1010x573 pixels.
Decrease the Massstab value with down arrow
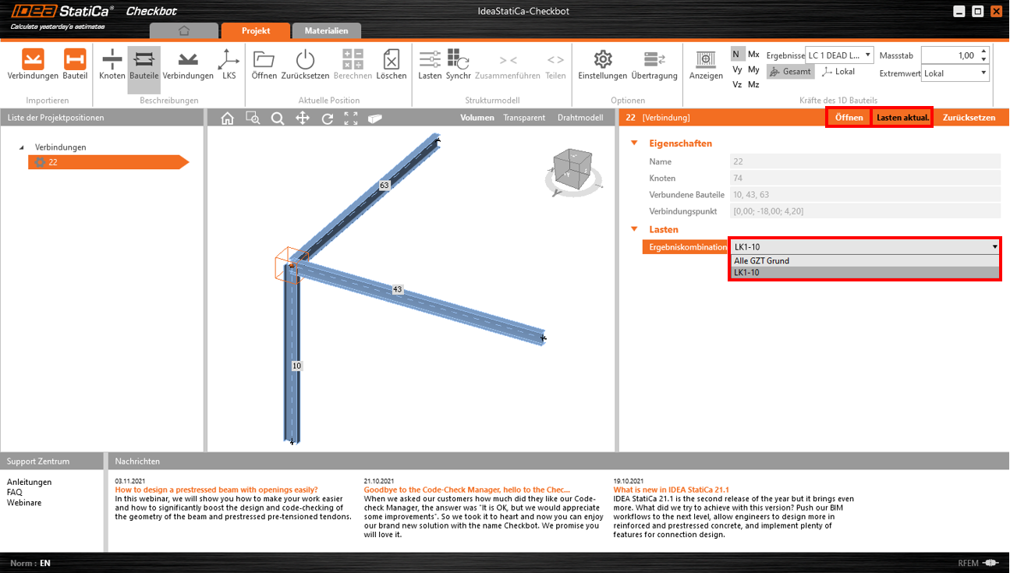(984, 60)
